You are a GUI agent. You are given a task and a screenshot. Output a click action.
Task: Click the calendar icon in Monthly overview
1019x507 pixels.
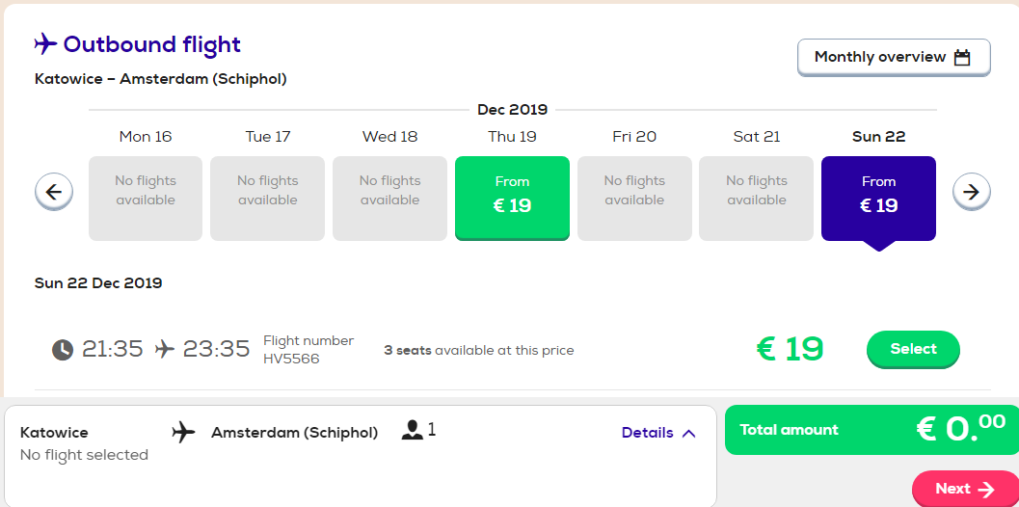pos(962,58)
